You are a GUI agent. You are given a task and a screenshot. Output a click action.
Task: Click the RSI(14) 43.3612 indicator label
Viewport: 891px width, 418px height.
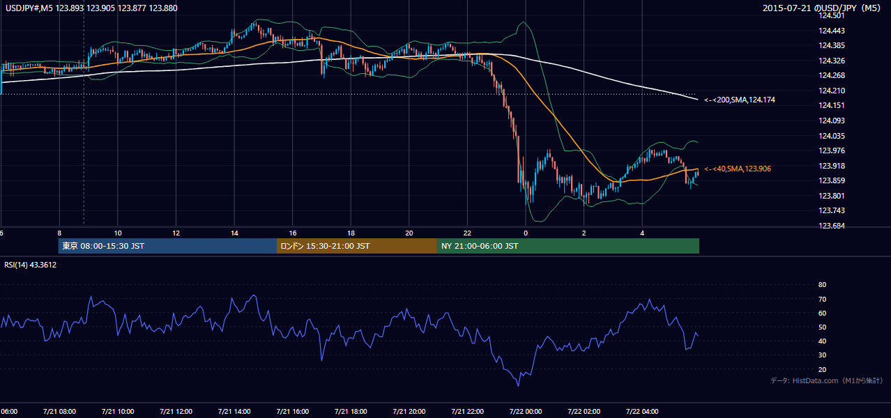point(31,265)
